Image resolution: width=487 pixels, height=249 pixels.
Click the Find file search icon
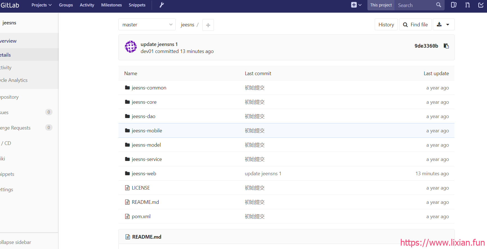pyautogui.click(x=405, y=25)
